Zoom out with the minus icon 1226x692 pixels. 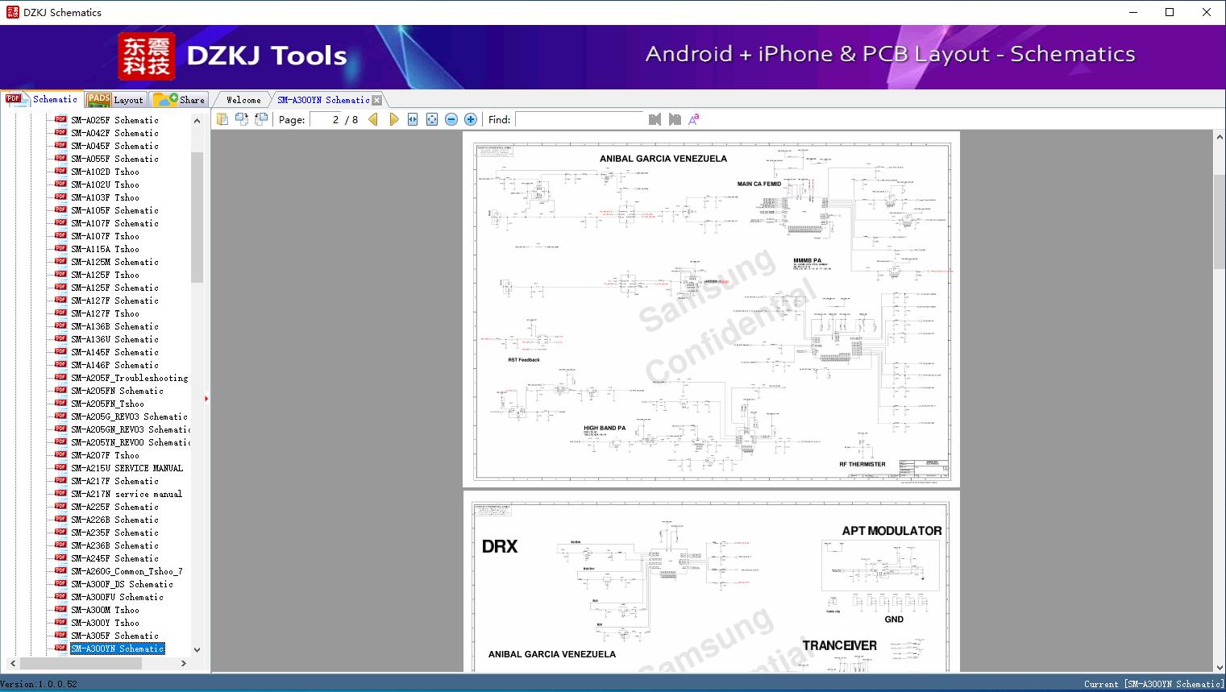tap(451, 119)
